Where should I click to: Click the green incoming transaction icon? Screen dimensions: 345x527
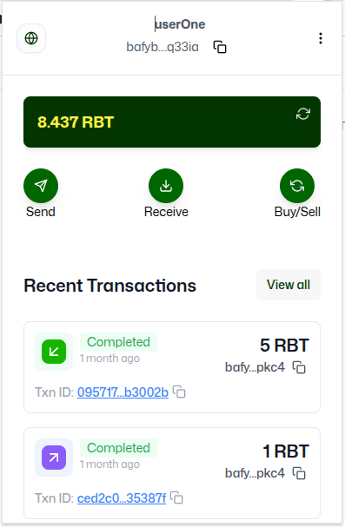pos(54,352)
